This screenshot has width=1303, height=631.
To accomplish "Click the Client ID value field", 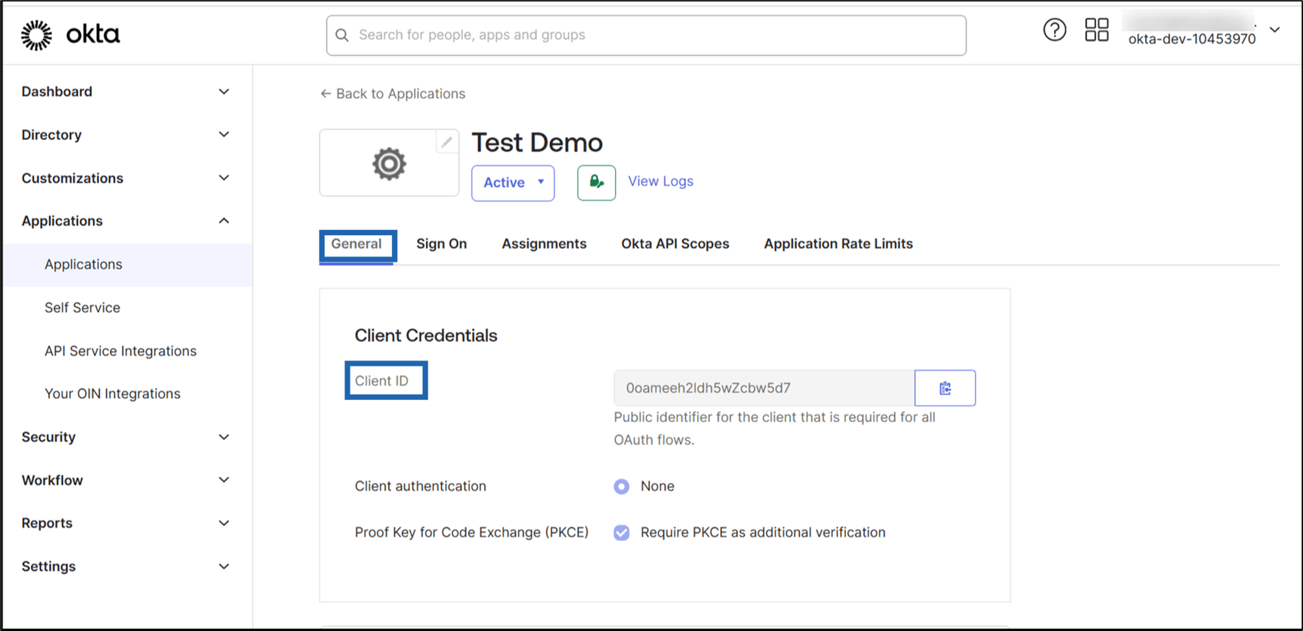I will tap(764, 388).
